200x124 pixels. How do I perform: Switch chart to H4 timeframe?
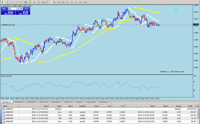(x=72, y=2)
